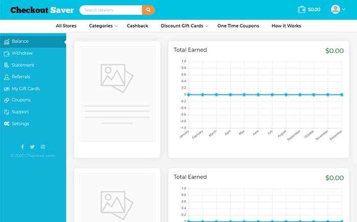Click the user avatar icon
The width and height of the screenshot is (357, 222).
click(x=336, y=9)
